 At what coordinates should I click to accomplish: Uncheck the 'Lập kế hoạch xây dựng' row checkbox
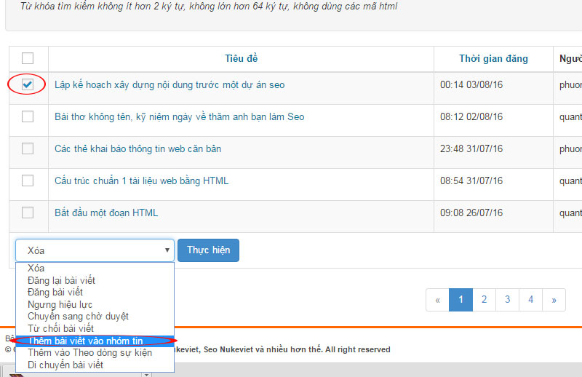(x=28, y=84)
